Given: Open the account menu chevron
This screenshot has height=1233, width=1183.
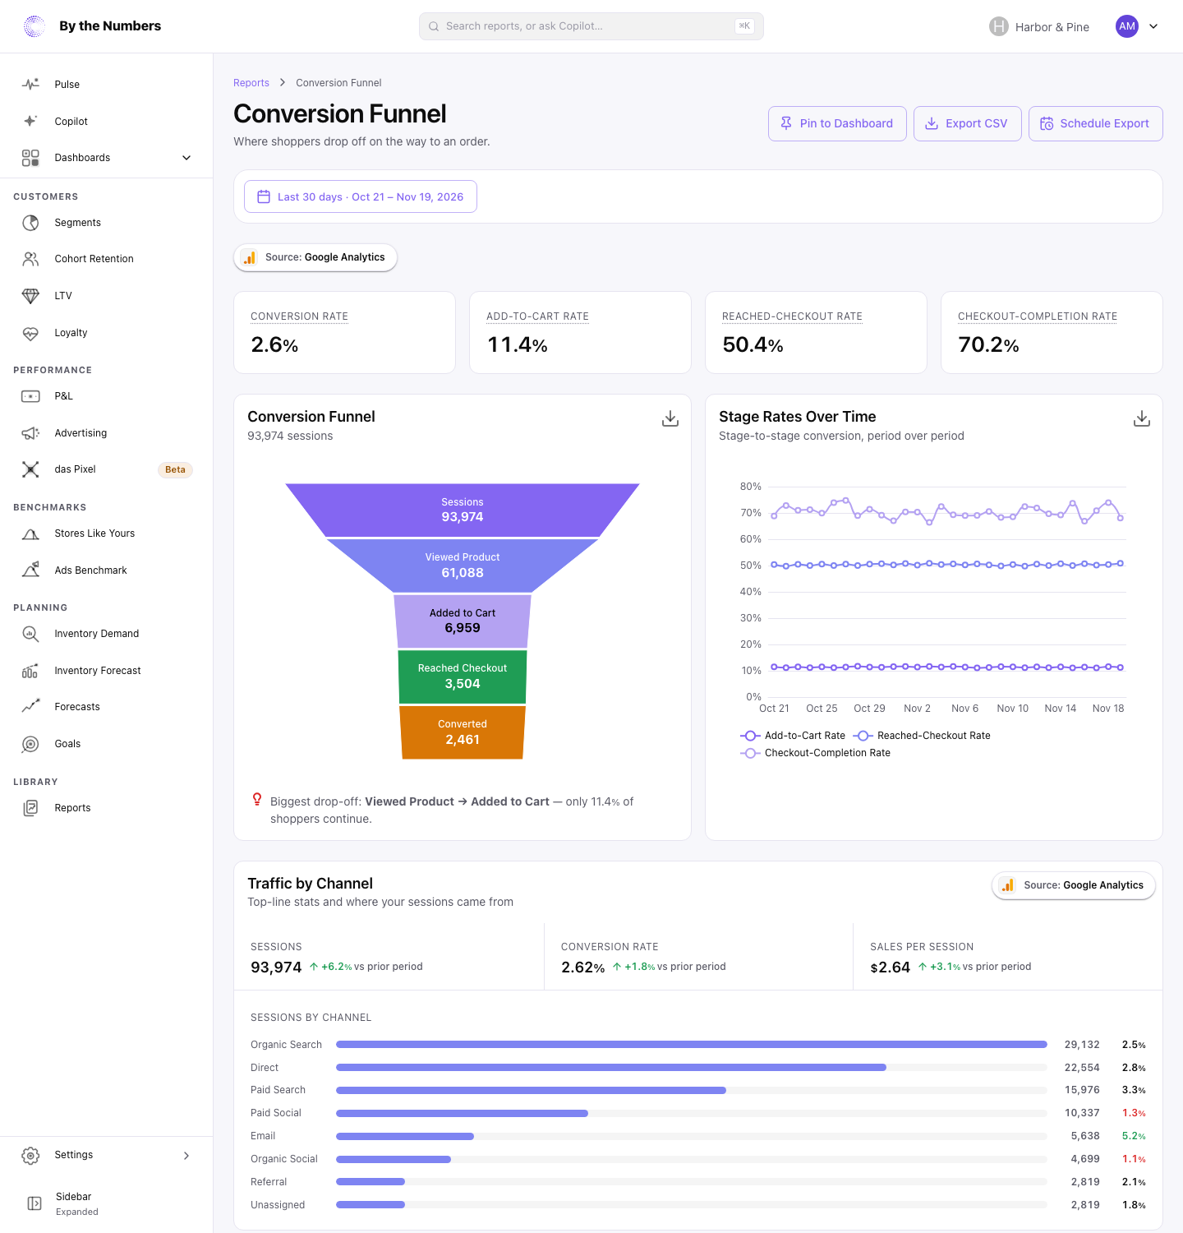Looking at the screenshot, I should (x=1153, y=26).
